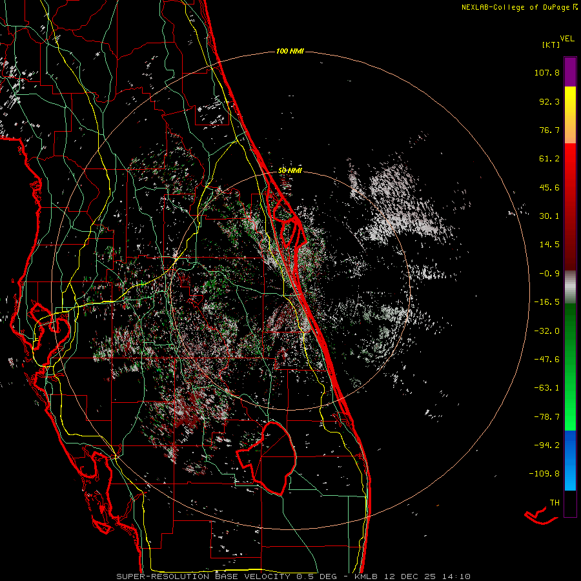Screen dimensions: 581x581
Task: Click the TH label below the scale
Action: (x=555, y=503)
